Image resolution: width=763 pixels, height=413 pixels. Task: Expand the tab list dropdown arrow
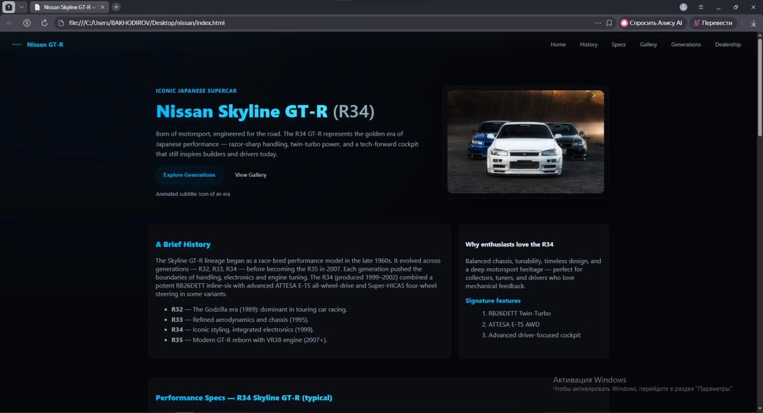pyautogui.click(x=22, y=7)
